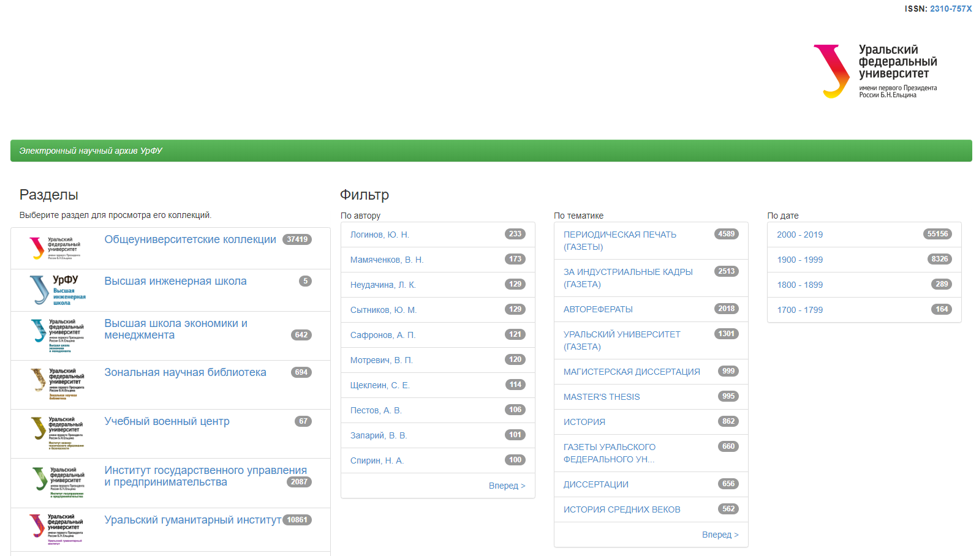Click the Учебный военный центр logo icon
This screenshot has height=556, width=979.
[58, 433]
